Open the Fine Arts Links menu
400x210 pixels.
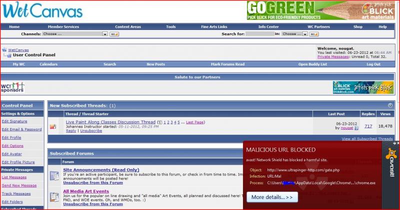[x=214, y=27]
